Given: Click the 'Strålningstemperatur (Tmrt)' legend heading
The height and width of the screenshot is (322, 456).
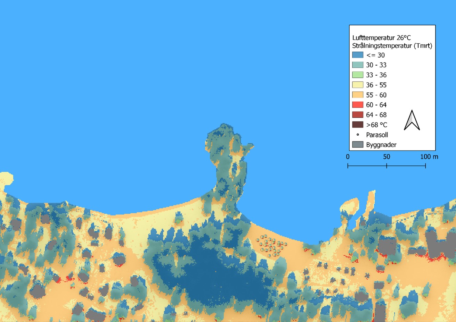Looking at the screenshot, I should coord(392,46).
